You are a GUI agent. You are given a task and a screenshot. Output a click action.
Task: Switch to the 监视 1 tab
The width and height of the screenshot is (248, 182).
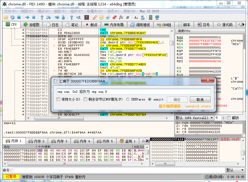tap(128, 141)
